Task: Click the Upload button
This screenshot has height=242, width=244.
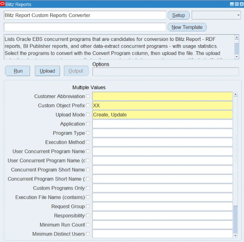Action: click(47, 71)
